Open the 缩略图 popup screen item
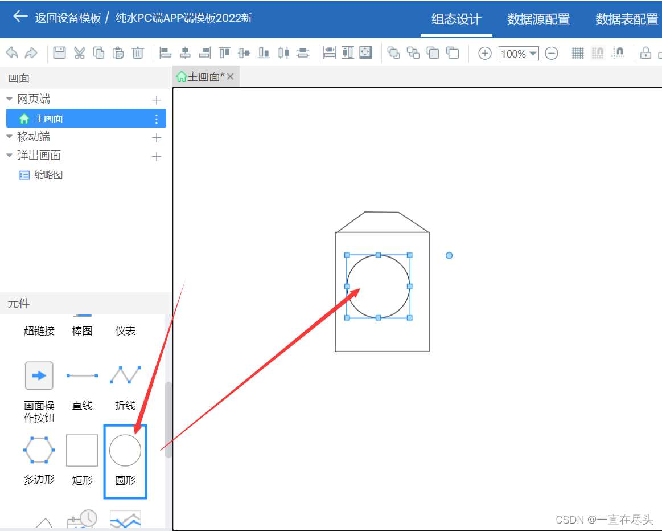 tap(49, 174)
